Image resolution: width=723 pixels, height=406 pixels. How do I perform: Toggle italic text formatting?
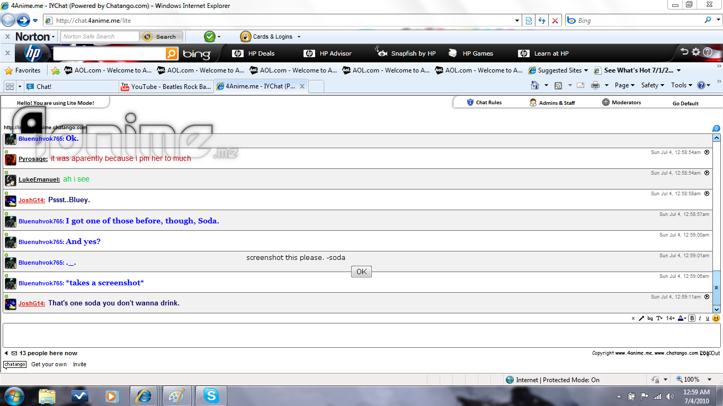700,318
